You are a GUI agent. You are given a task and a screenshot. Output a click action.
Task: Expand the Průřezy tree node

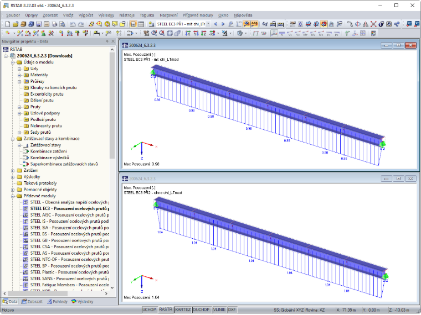pos(19,81)
